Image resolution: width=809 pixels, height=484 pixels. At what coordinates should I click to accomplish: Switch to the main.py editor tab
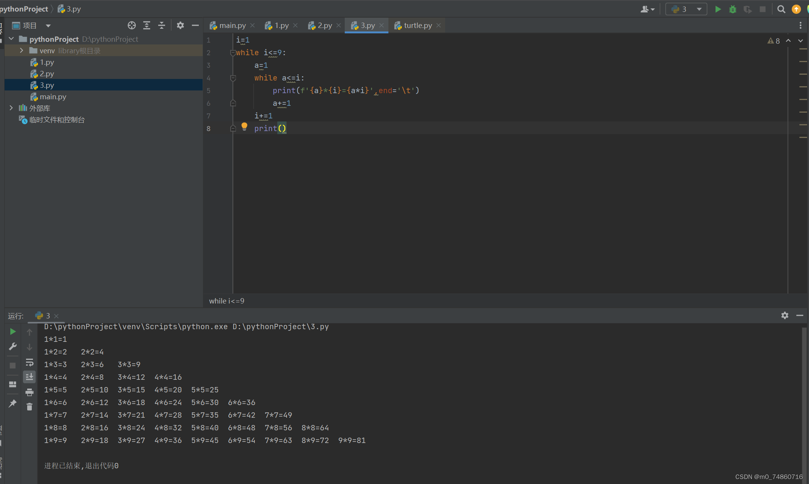[232, 26]
